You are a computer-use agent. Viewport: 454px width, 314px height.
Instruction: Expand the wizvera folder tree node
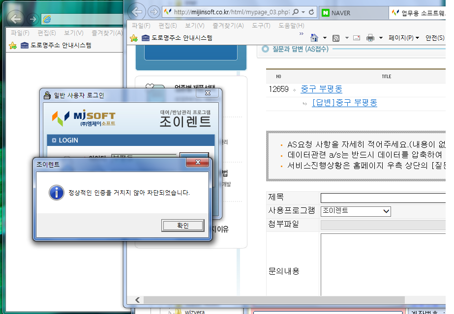[x=170, y=312]
